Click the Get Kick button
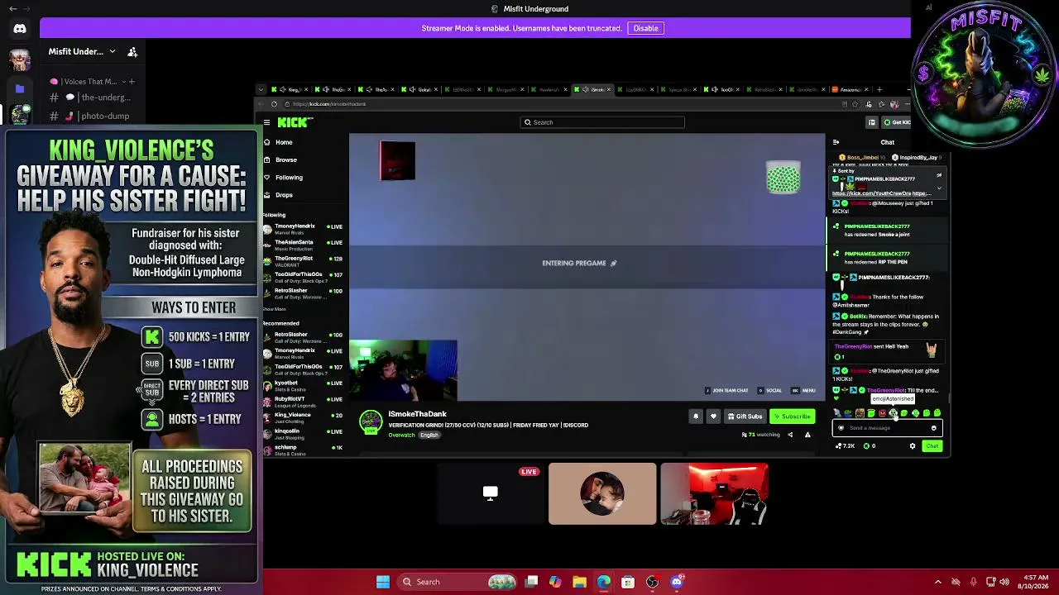This screenshot has height=595, width=1059. click(896, 122)
